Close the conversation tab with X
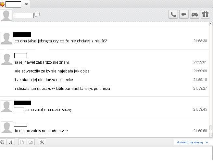 (27, 4)
